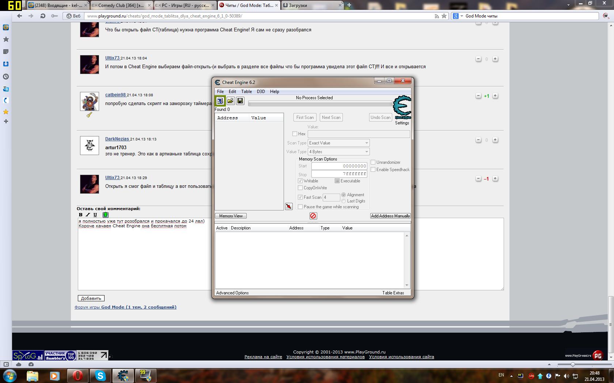614x383 pixels.
Task: Click the Undo Scan button
Action: (380, 117)
